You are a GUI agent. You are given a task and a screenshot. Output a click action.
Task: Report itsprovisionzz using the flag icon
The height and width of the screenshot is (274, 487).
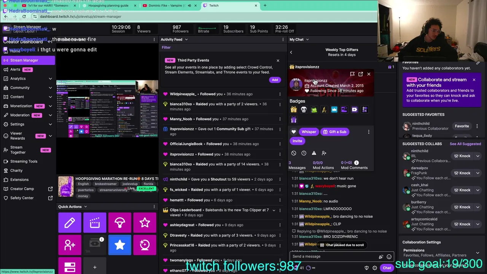[352, 74]
